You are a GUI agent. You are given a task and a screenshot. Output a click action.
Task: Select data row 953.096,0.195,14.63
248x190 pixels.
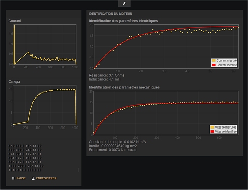pos(25,146)
